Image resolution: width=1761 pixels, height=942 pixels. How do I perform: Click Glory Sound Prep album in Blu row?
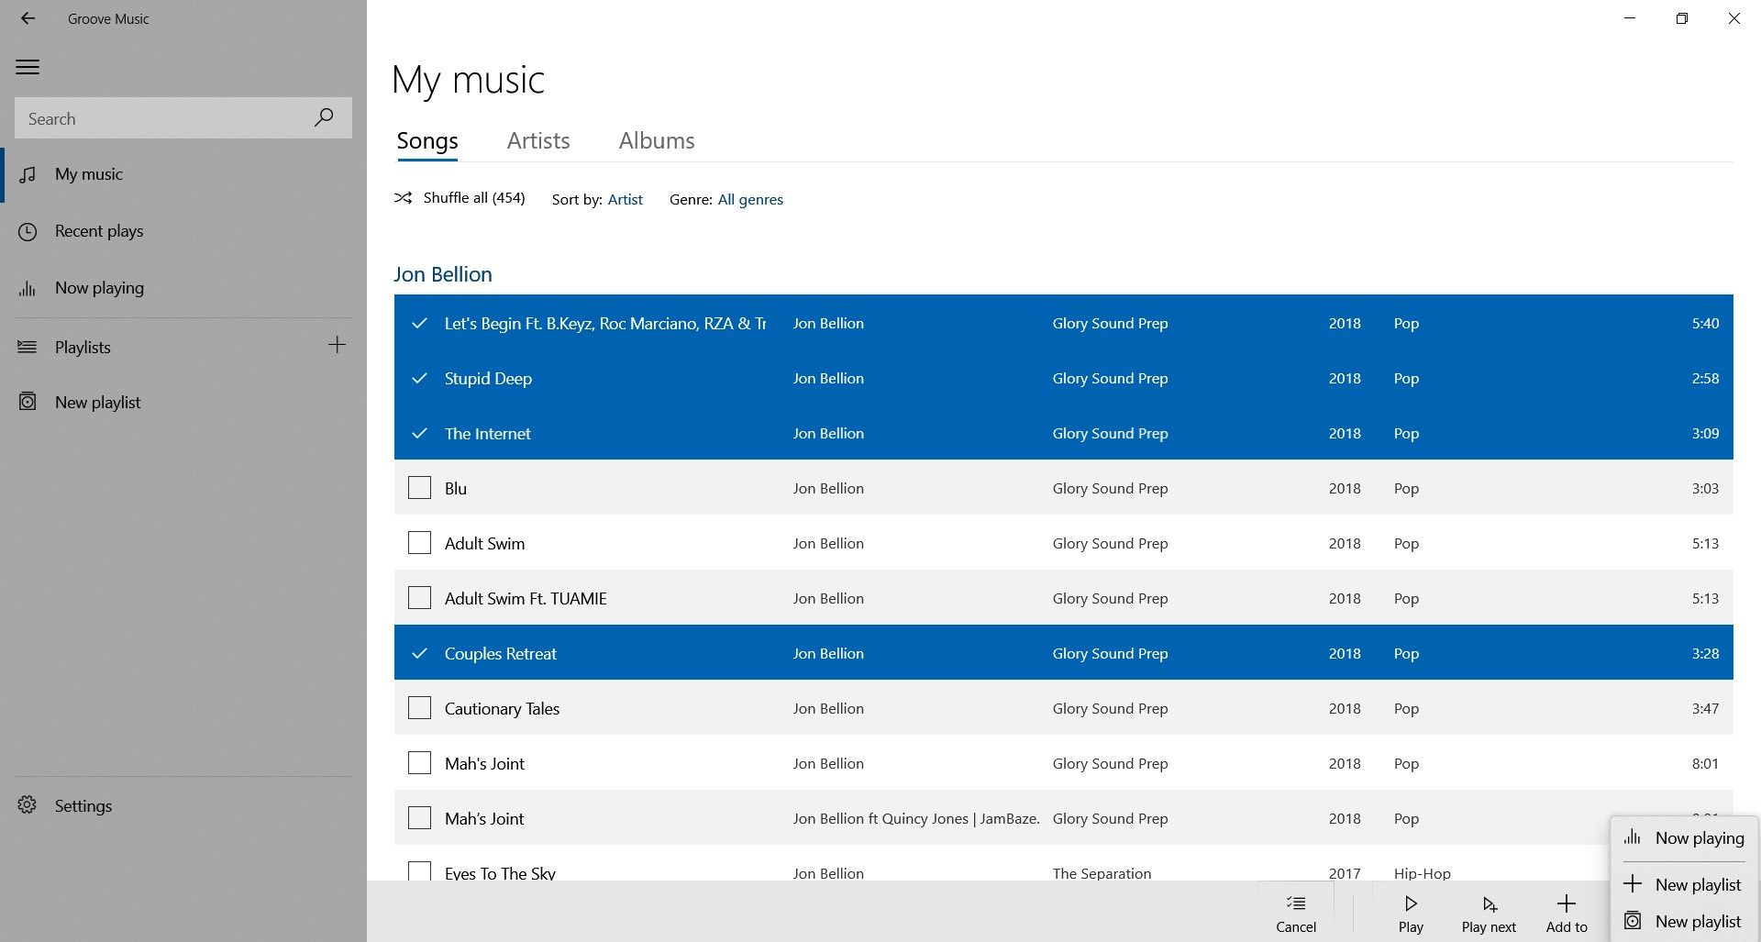tap(1110, 489)
